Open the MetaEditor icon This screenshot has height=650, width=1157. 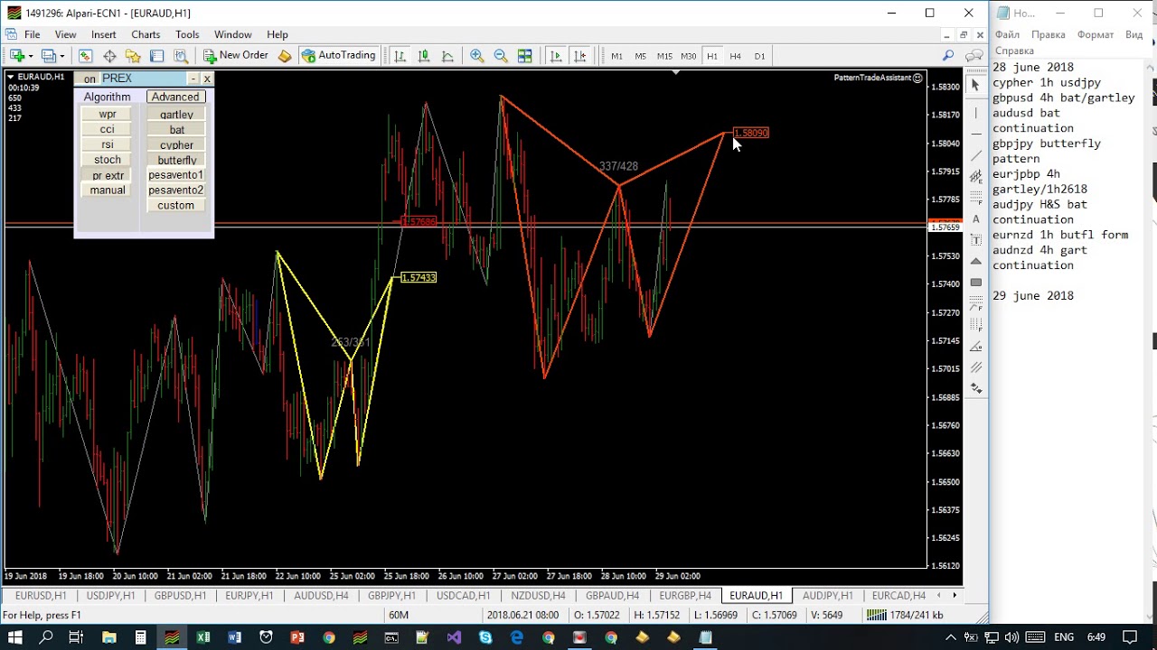point(285,56)
